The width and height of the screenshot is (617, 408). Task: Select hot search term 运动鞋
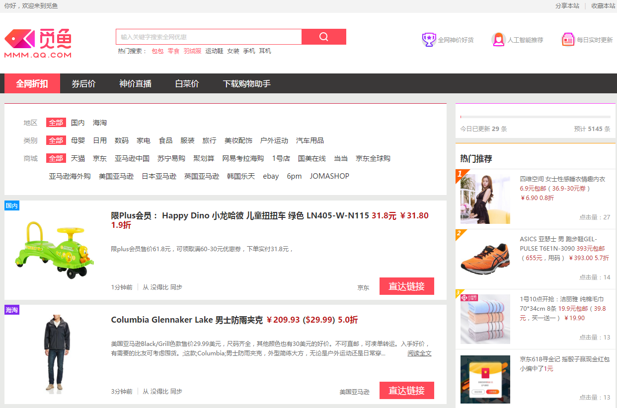click(214, 51)
